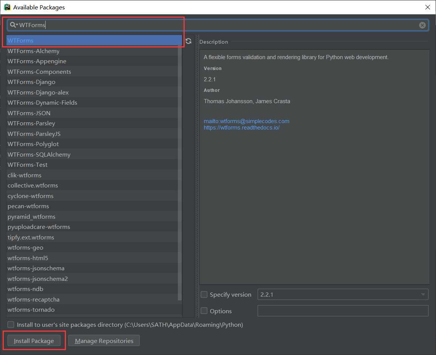Select WTForms-Django-alex package
This screenshot has height=355, width=436.
(x=92, y=92)
